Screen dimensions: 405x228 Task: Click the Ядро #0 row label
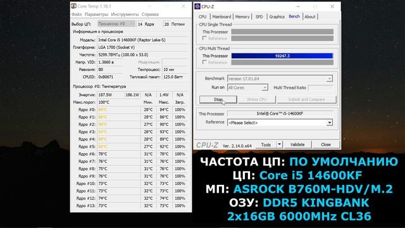pos(87,110)
